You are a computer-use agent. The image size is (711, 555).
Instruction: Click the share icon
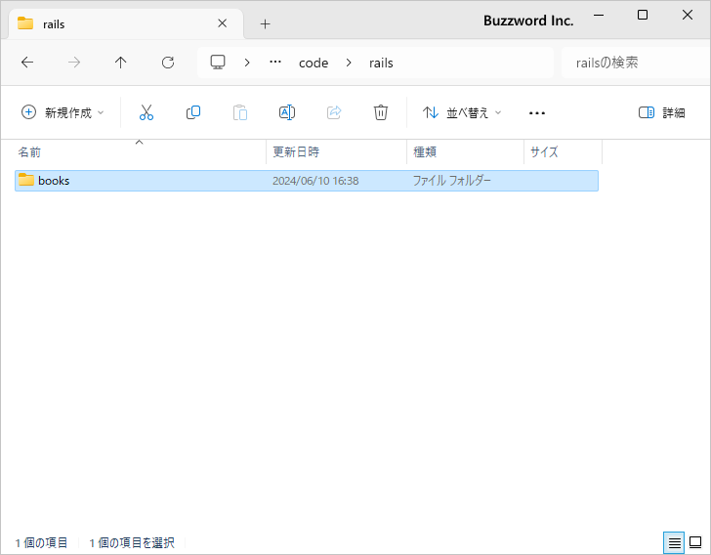(x=334, y=112)
